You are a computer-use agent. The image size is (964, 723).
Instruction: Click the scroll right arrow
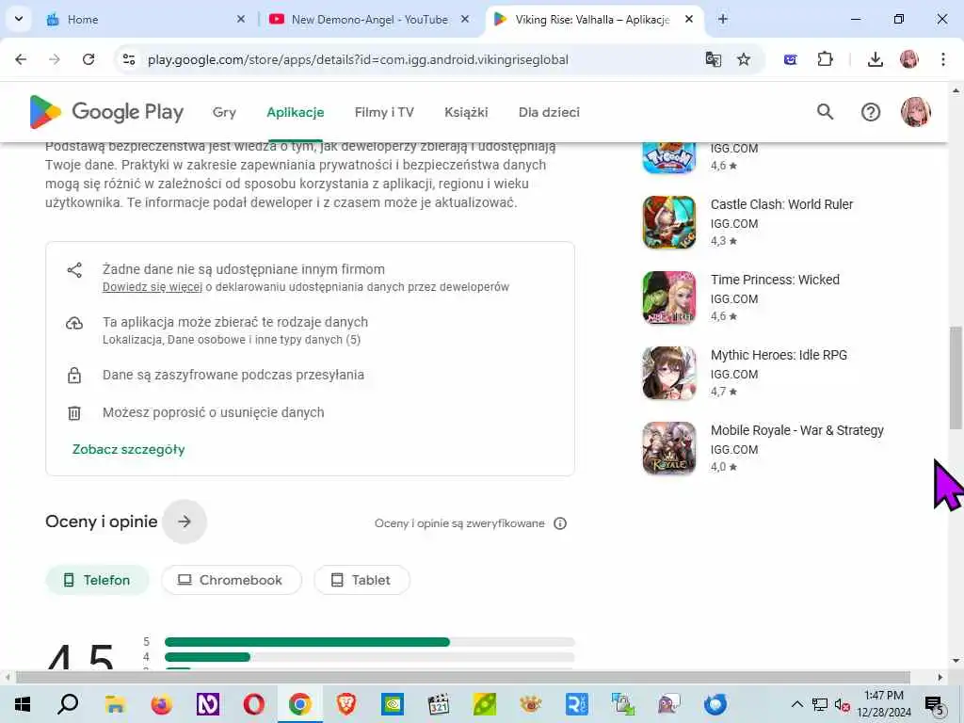point(940,678)
